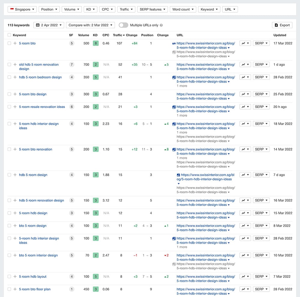Check the select-all checkbox in the Keyword header
This screenshot has height=297, width=300.
click(x=9, y=35)
